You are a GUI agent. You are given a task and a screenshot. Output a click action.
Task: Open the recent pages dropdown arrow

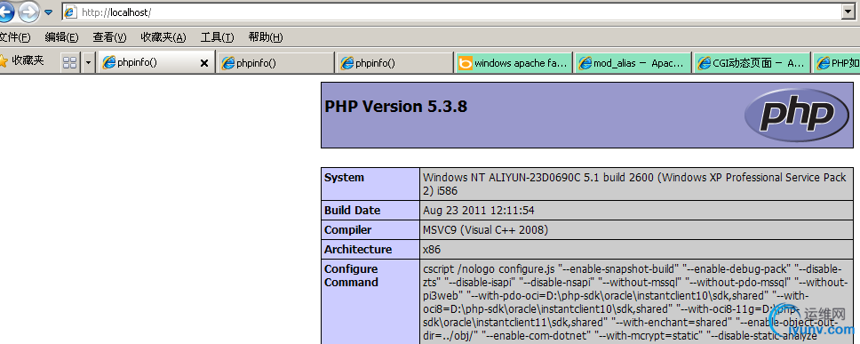click(x=49, y=12)
